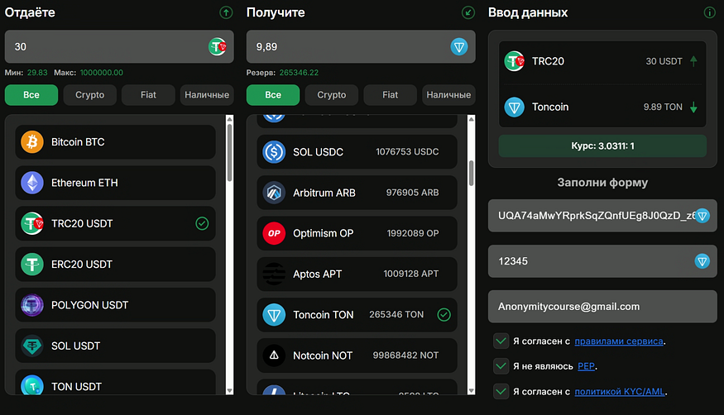This screenshot has width=724, height=415.
Task: Select the 'Наличные' tab under Получите
Action: click(x=448, y=95)
